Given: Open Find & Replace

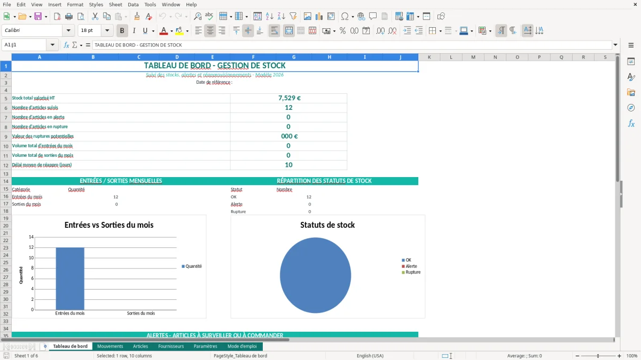Looking at the screenshot, I should [x=198, y=17].
